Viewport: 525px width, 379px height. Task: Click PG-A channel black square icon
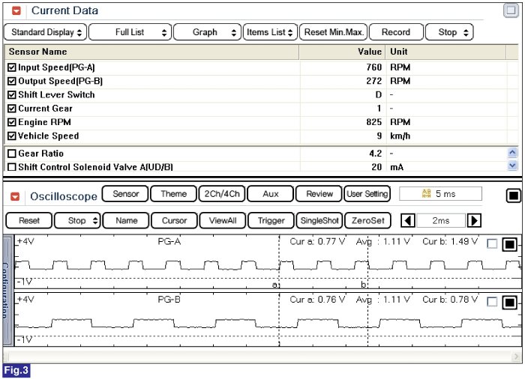point(509,243)
